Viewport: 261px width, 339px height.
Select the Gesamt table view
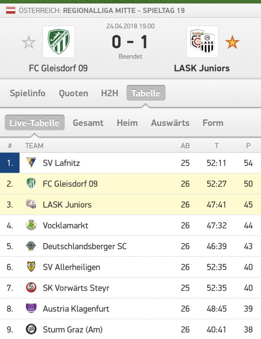point(88,123)
